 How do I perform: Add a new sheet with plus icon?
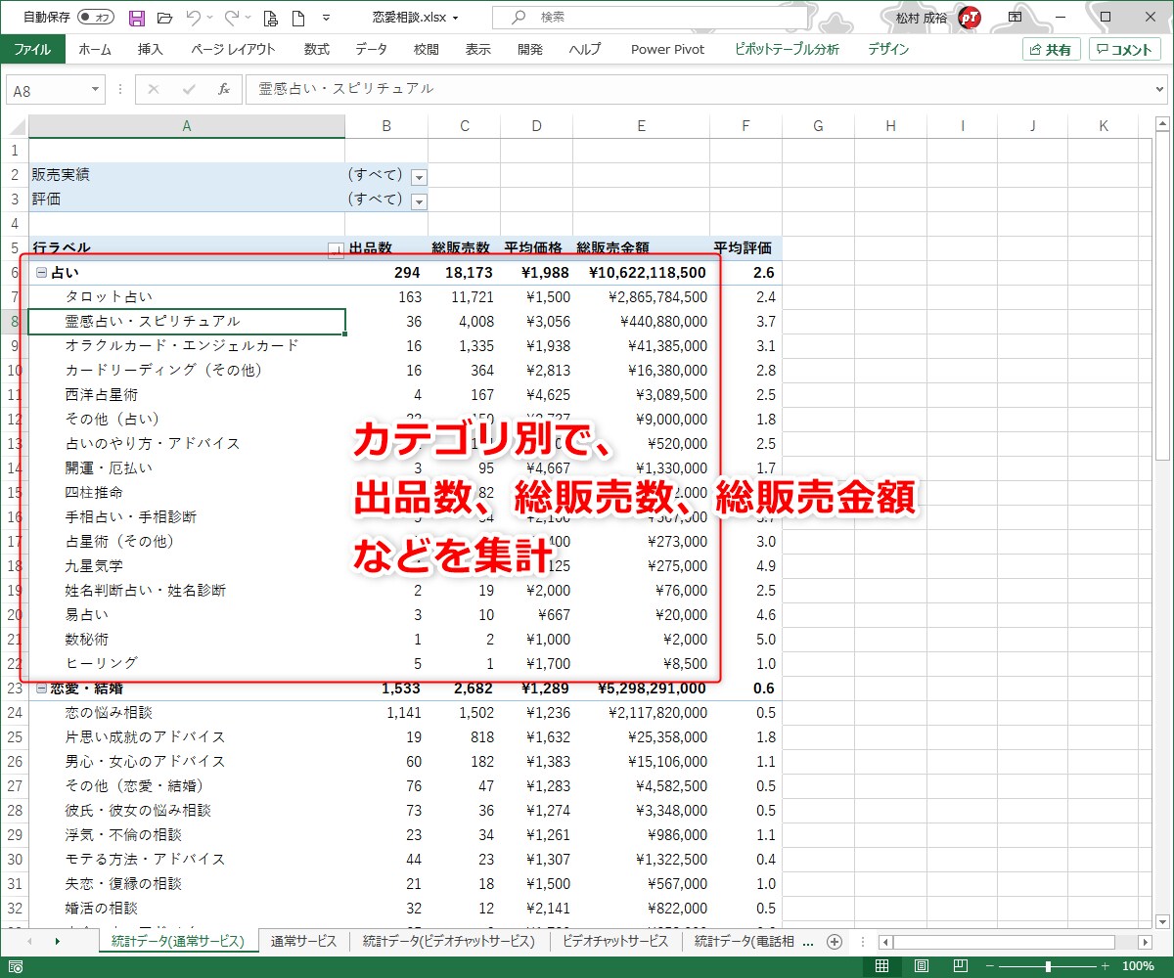pos(834,942)
